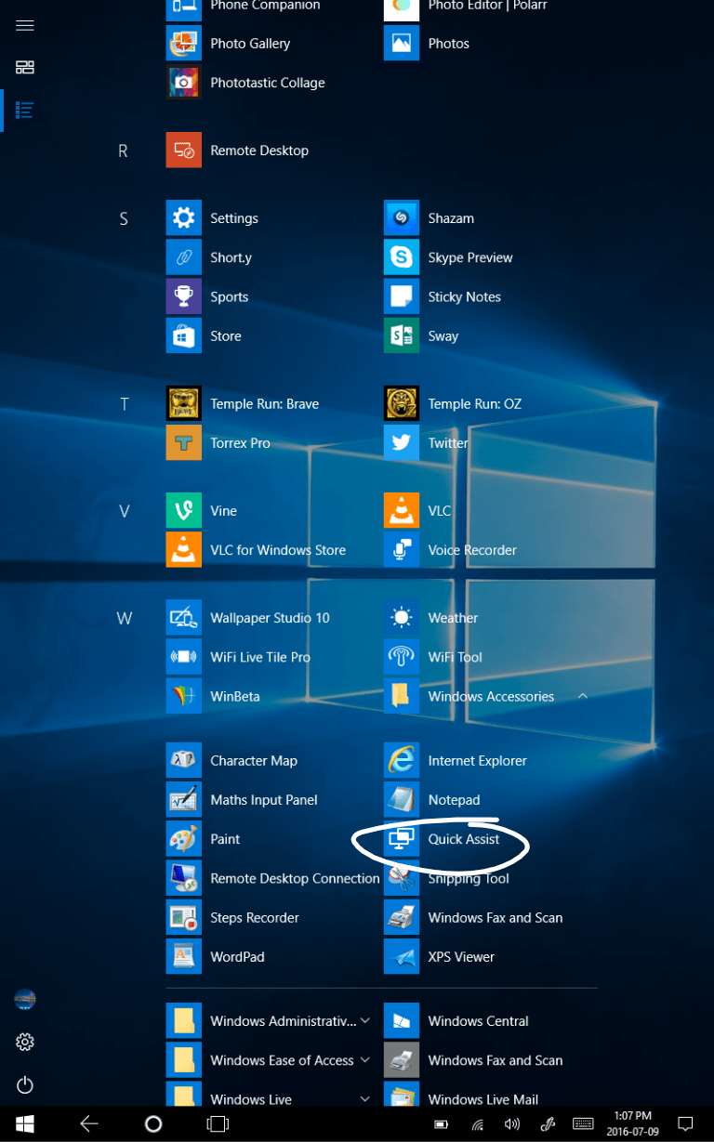
Task: Open the Paint palette icon
Action: tap(184, 838)
